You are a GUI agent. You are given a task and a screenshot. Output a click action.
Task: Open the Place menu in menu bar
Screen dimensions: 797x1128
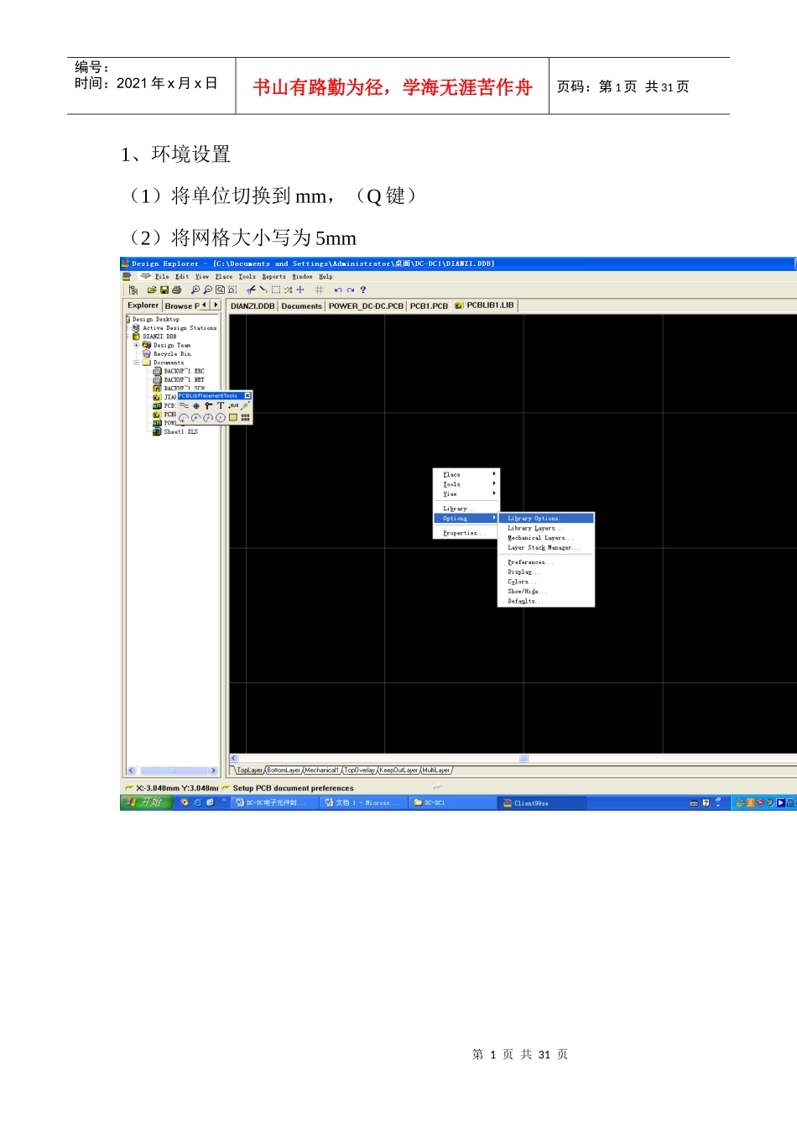tap(224, 276)
